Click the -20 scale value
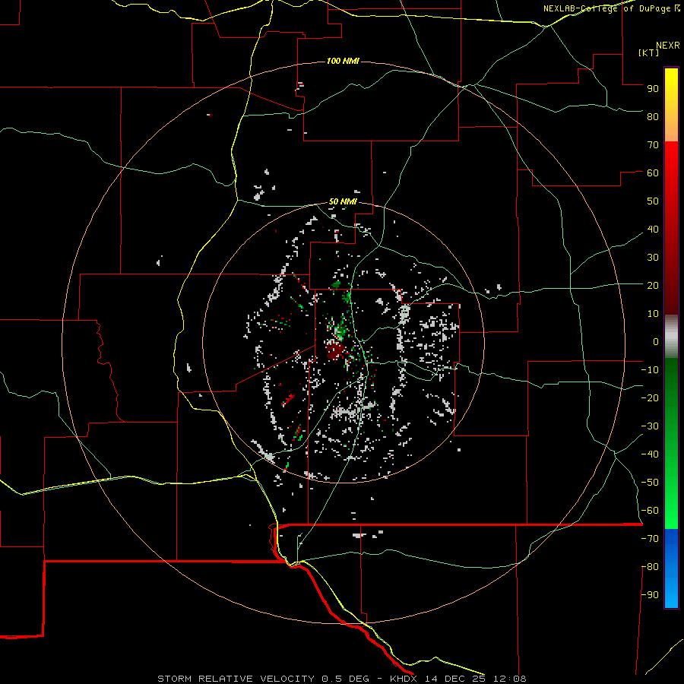The height and width of the screenshot is (684, 684). click(650, 397)
